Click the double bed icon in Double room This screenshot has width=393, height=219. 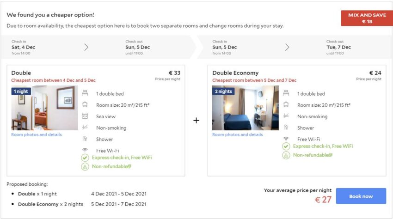click(85, 94)
